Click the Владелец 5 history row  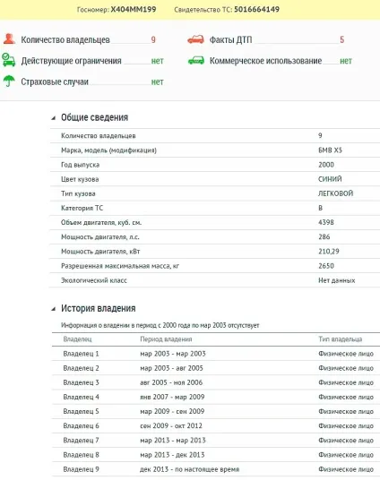pyautogui.click(x=216, y=411)
